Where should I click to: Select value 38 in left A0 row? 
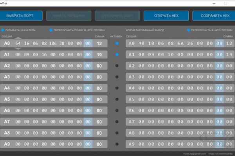coord(61,43)
